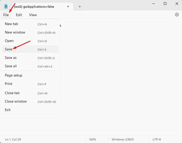
Task: Click the Notepad app icon in title bar
Action: click(6, 6)
